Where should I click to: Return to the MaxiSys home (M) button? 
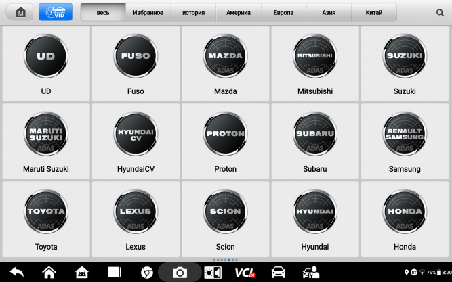[19, 12]
